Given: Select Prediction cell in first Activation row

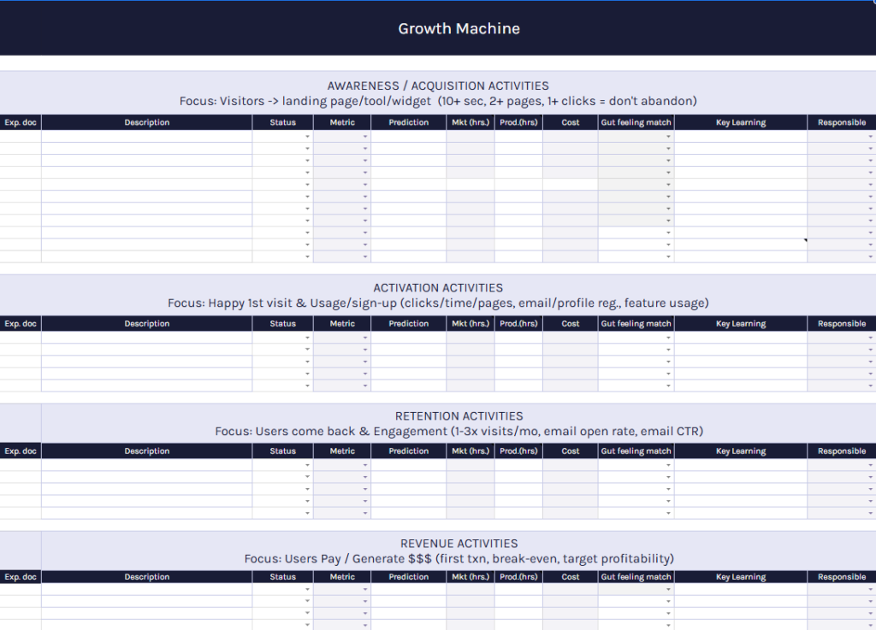Looking at the screenshot, I should click(408, 338).
